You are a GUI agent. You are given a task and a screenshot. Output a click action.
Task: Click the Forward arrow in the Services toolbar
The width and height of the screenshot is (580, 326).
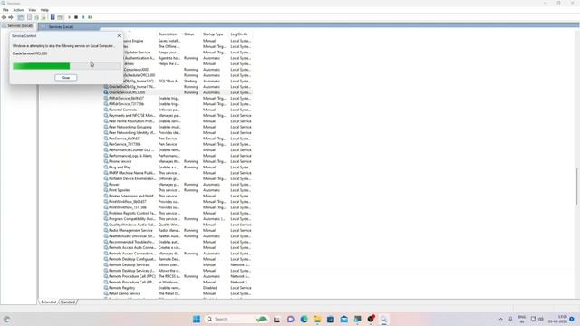tap(11, 17)
